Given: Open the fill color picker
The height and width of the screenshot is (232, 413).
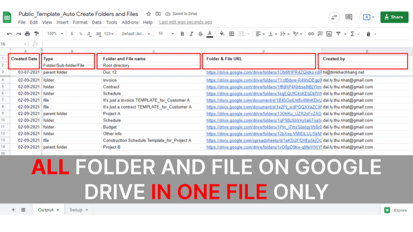Looking at the screenshot, I should click(x=222, y=34).
